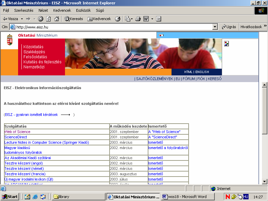This screenshot has height=201, width=268.
Task: Switch to library folder taskbar button
Action: pos(78,197)
